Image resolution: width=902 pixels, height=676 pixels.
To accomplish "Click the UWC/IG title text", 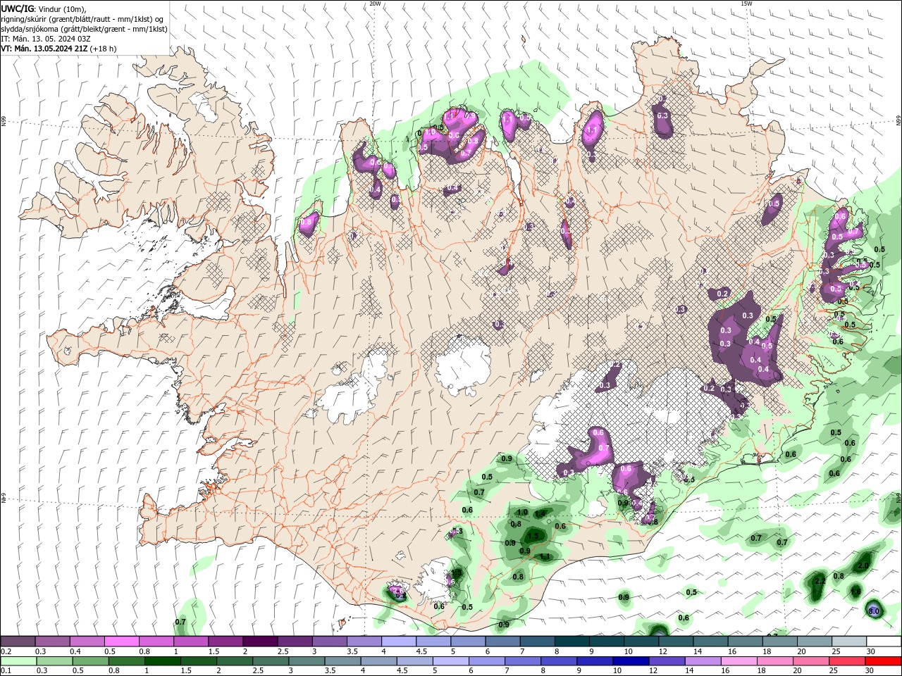I will point(17,8).
